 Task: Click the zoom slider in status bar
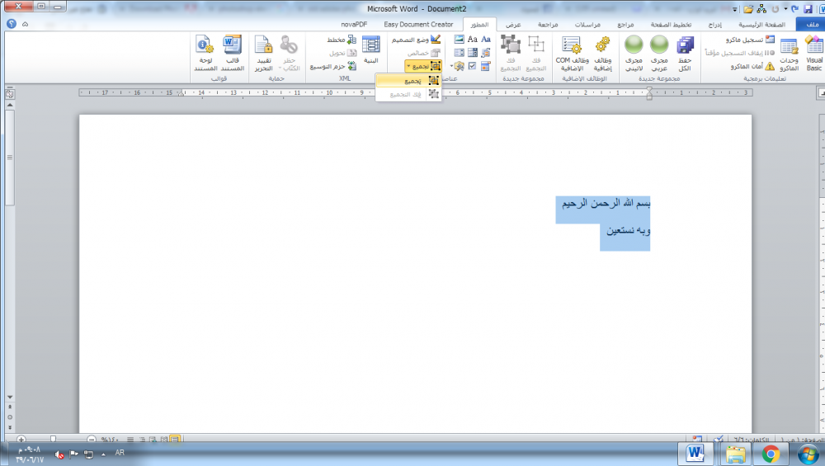(x=53, y=440)
